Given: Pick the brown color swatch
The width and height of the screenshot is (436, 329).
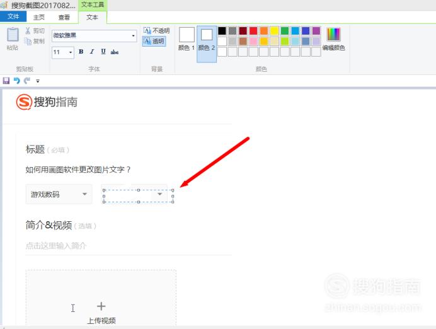Looking at the screenshot, I should (x=243, y=41).
